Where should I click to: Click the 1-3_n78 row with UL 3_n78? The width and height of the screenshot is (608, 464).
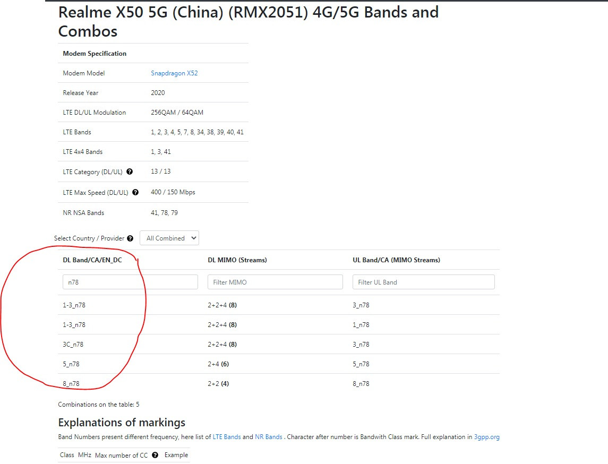click(x=279, y=305)
